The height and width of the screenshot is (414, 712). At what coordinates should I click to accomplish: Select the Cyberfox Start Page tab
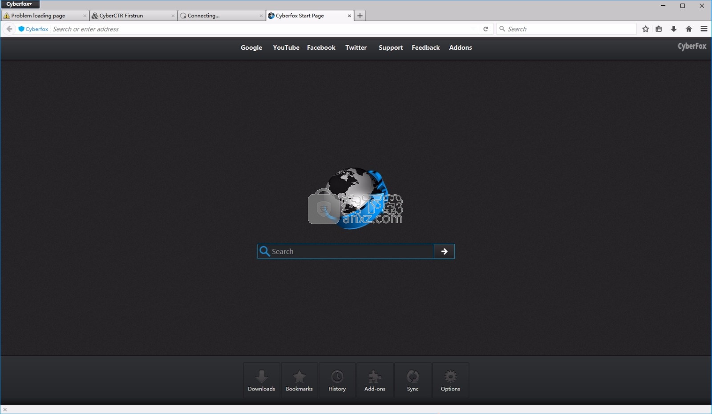coord(310,16)
